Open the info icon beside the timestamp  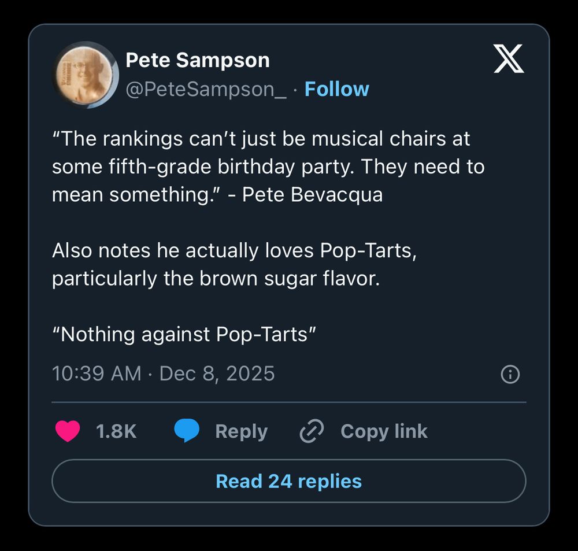(x=510, y=375)
